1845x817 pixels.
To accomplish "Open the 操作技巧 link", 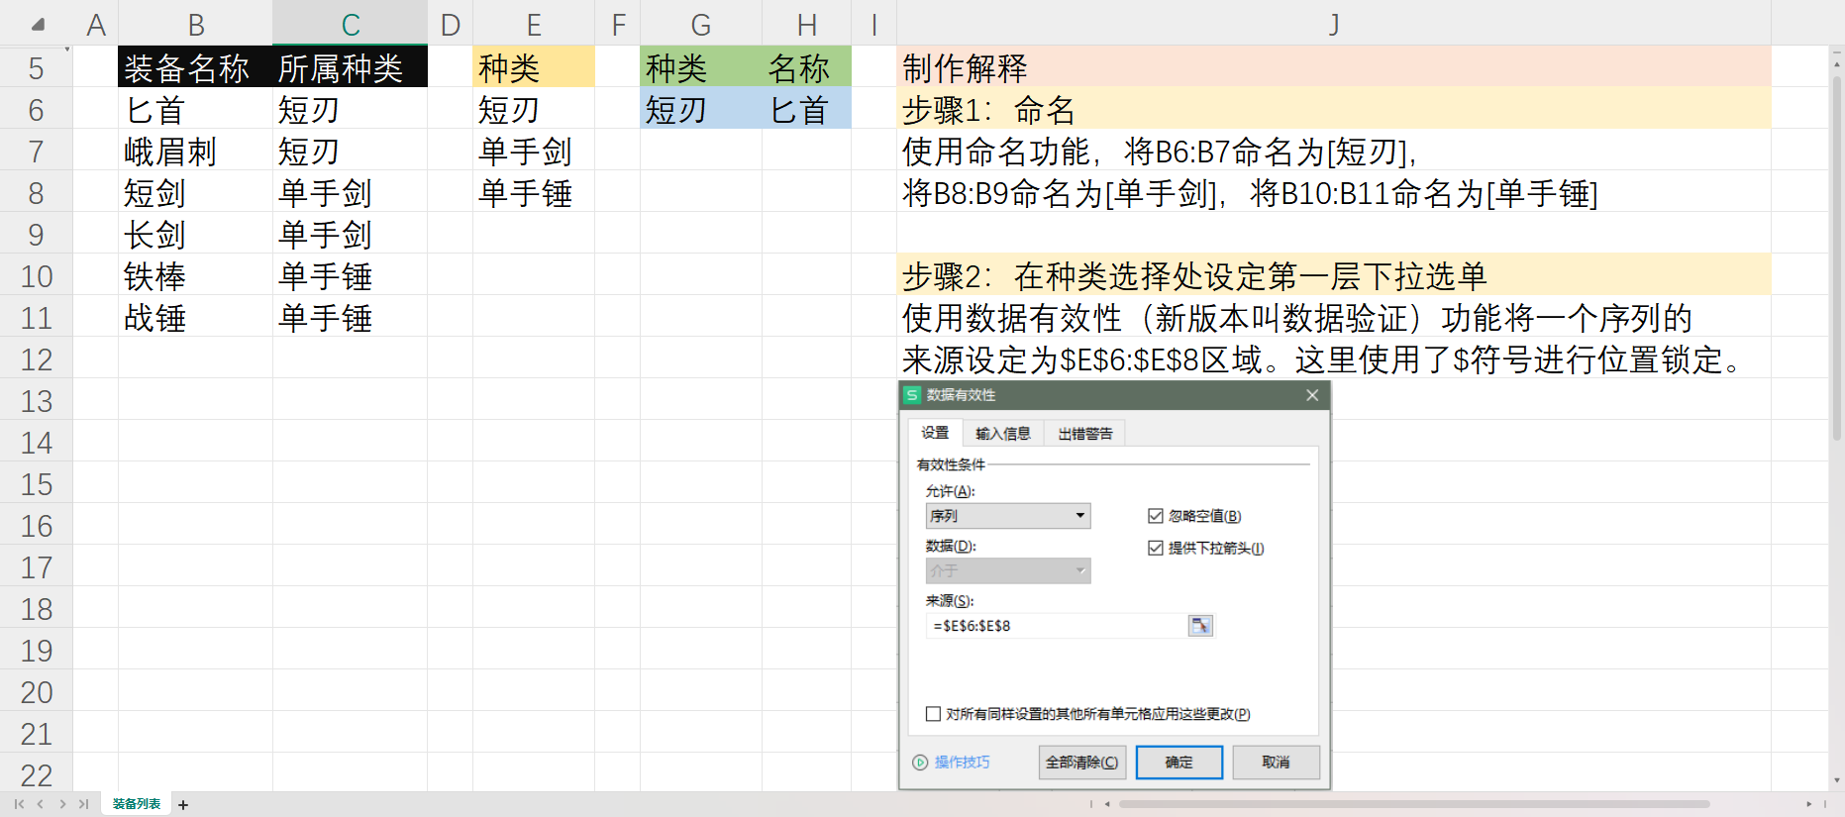I will point(961,763).
